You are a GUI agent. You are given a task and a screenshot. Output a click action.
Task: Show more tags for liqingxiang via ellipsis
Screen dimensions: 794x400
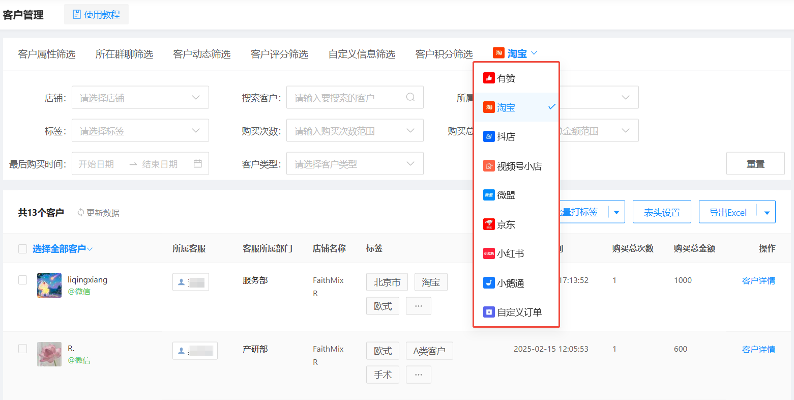(419, 306)
